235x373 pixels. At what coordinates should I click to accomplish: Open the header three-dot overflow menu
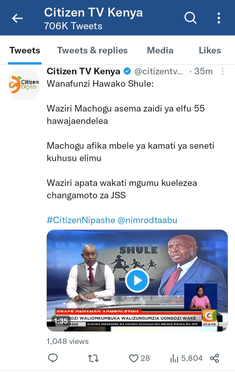click(x=219, y=18)
